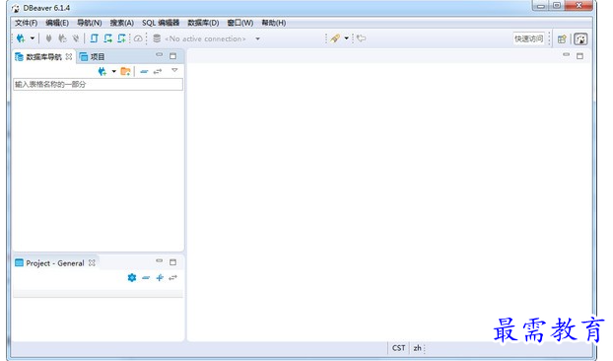Minimize the Project - General panel

(159, 260)
